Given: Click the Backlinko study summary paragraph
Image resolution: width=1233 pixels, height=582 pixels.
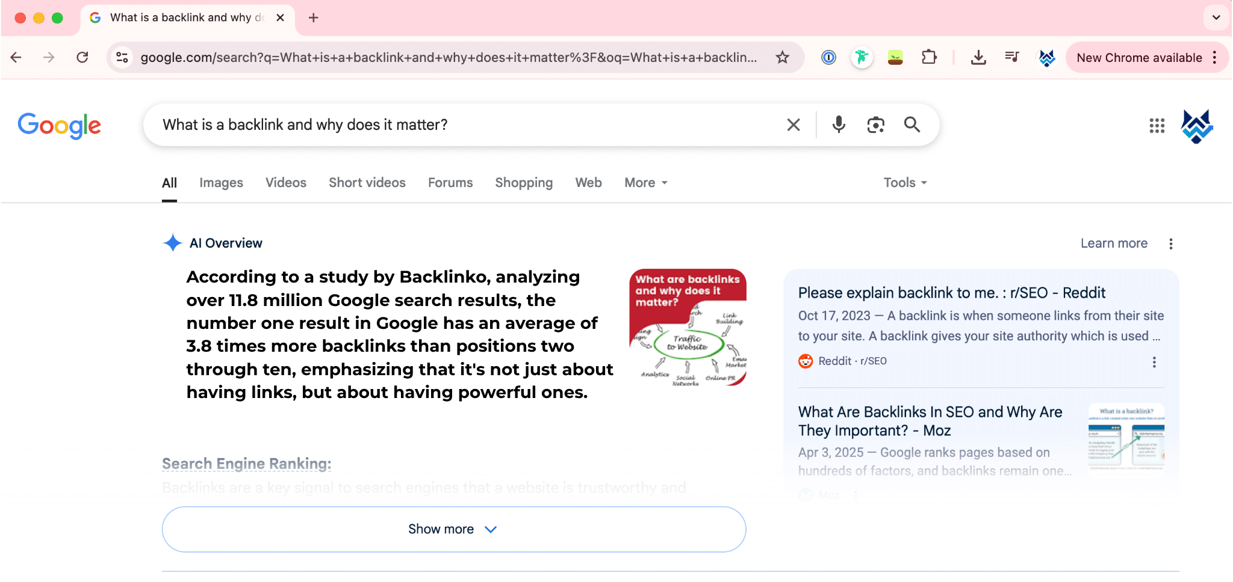Looking at the screenshot, I should 400,334.
